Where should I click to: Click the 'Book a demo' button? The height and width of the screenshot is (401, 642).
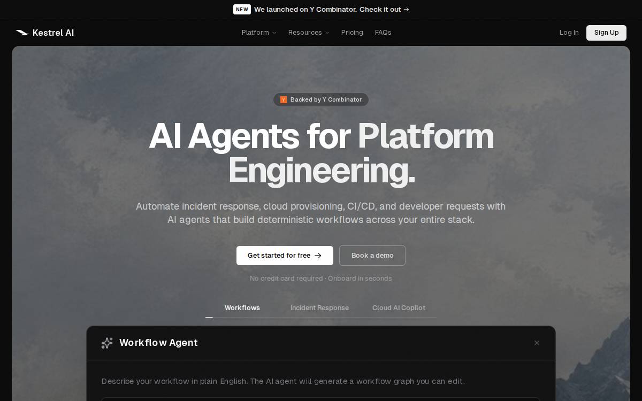point(372,256)
